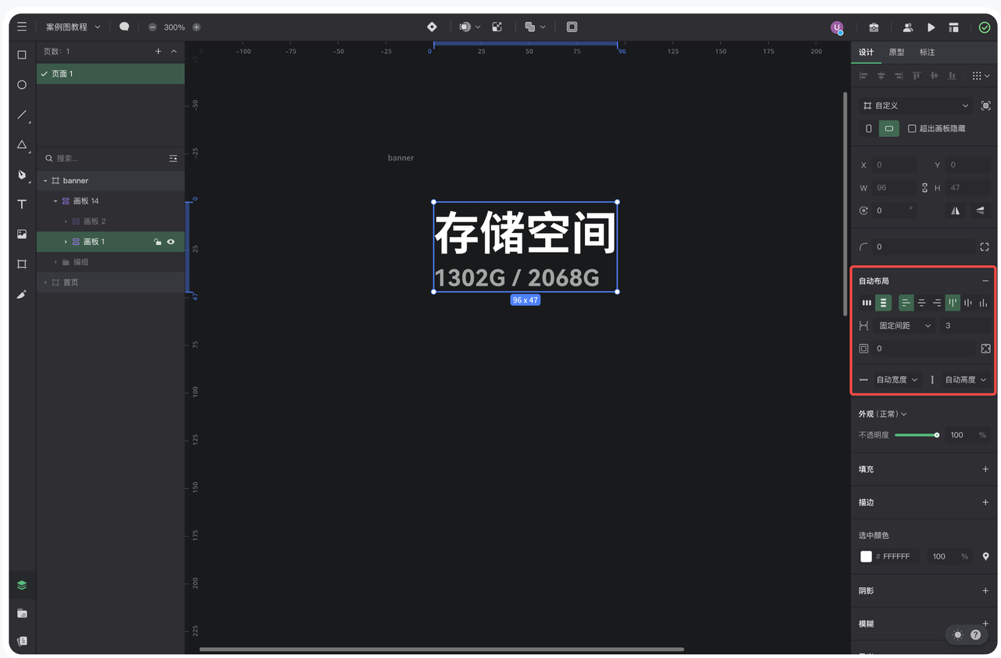Select the Artboard tool
The height and width of the screenshot is (658, 1001).
point(22,264)
